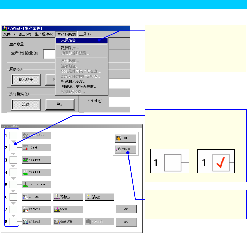Image resolution: width=247 pixels, height=233 pixels.
Task: Click the 任意坐标 arbitrary coordinate button
Action: tap(126, 149)
